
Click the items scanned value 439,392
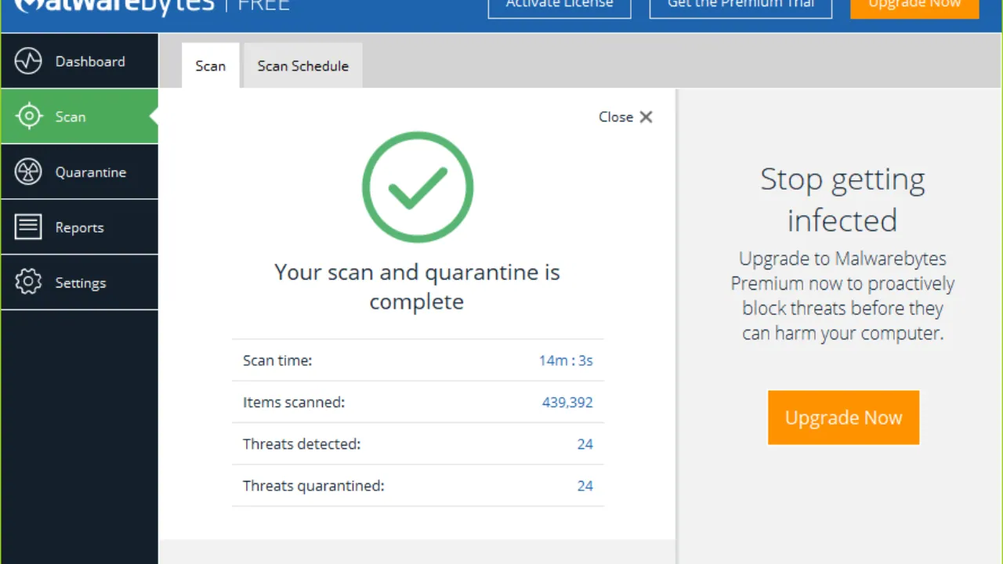point(567,402)
